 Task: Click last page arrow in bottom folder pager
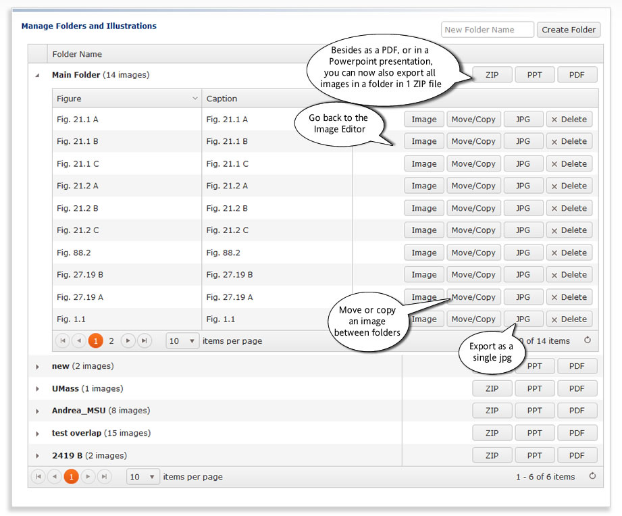point(104,477)
